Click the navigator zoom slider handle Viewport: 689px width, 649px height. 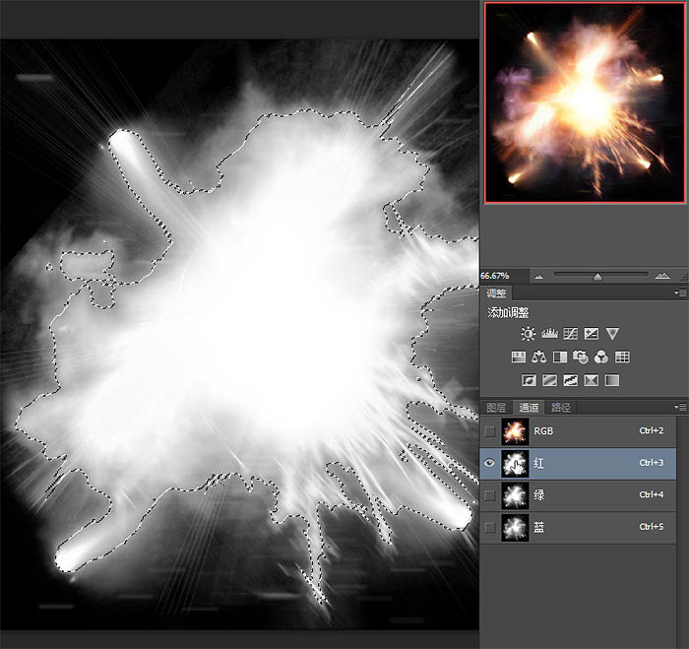pyautogui.click(x=597, y=277)
